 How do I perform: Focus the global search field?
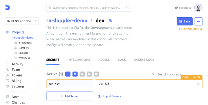[89, 8]
